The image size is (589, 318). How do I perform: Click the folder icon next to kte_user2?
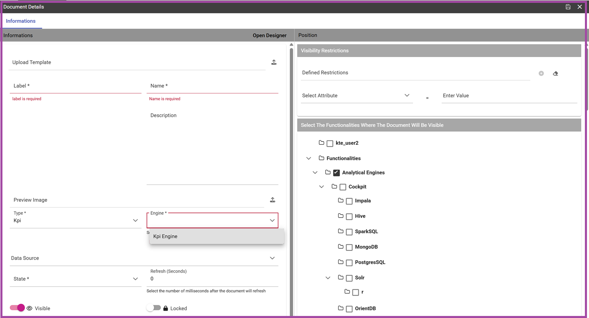[x=321, y=143]
